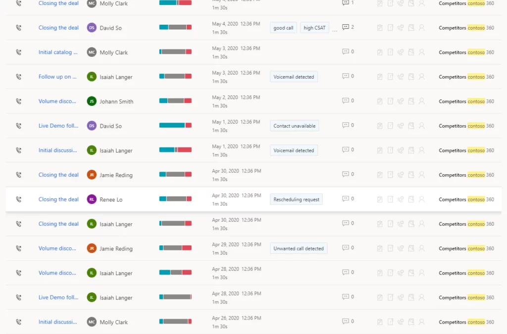Click David So's DS avatar in the Live Demo row

tap(92, 126)
